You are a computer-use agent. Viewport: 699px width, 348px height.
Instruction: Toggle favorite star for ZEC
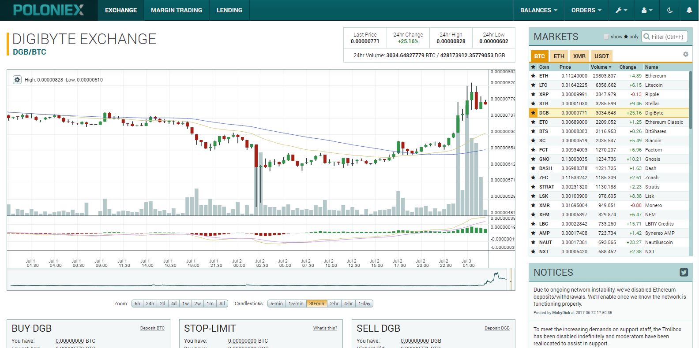(533, 178)
